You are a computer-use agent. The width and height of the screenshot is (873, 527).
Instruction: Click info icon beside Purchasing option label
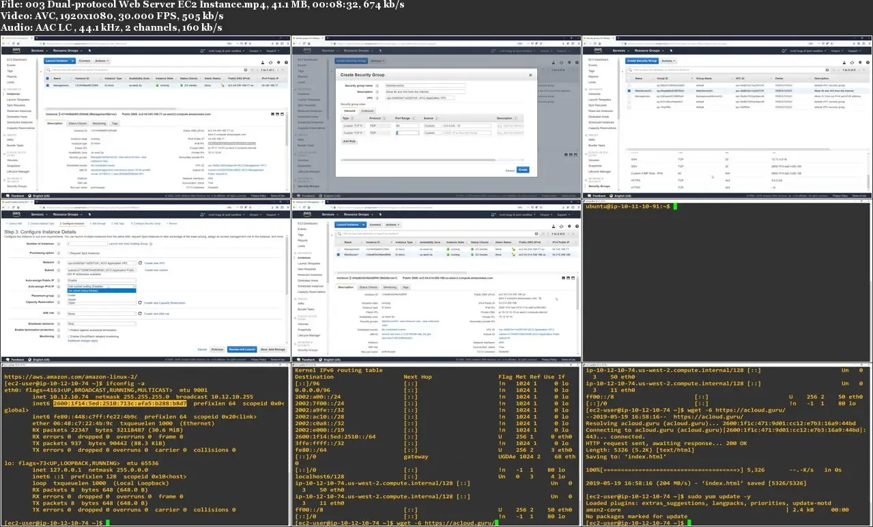(x=59, y=253)
